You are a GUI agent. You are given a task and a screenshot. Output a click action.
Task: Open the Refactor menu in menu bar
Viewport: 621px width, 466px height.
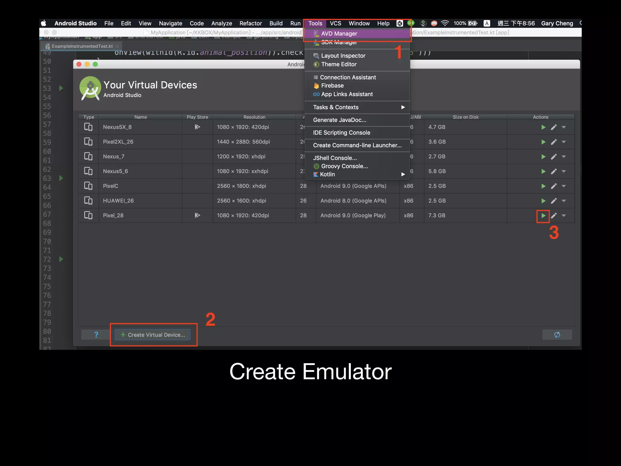[250, 23]
